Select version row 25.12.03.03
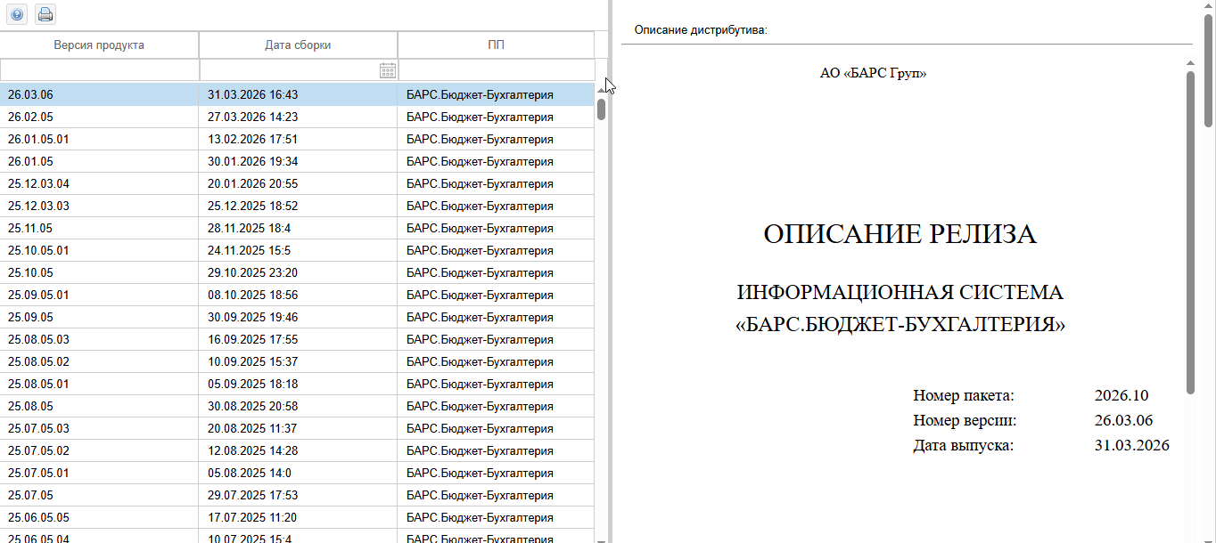This screenshot has height=543, width=1216. click(297, 206)
